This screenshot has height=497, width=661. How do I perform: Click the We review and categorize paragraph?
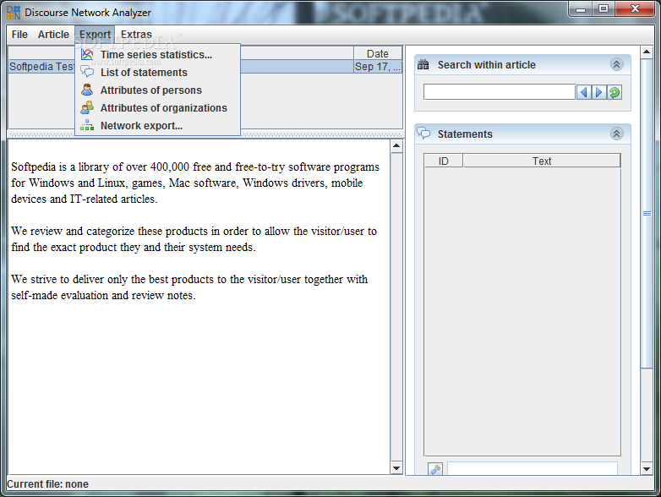[x=194, y=239]
